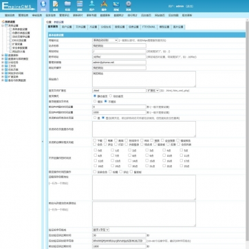The height and width of the screenshot is (249, 249).
Task: Select the dynamic homepage radio option
Action: 111,96
